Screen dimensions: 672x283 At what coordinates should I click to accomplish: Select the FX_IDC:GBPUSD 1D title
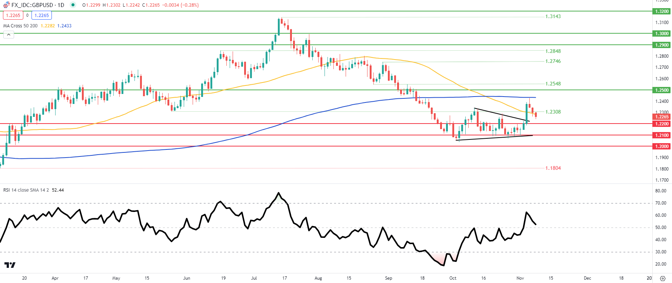[38, 5]
